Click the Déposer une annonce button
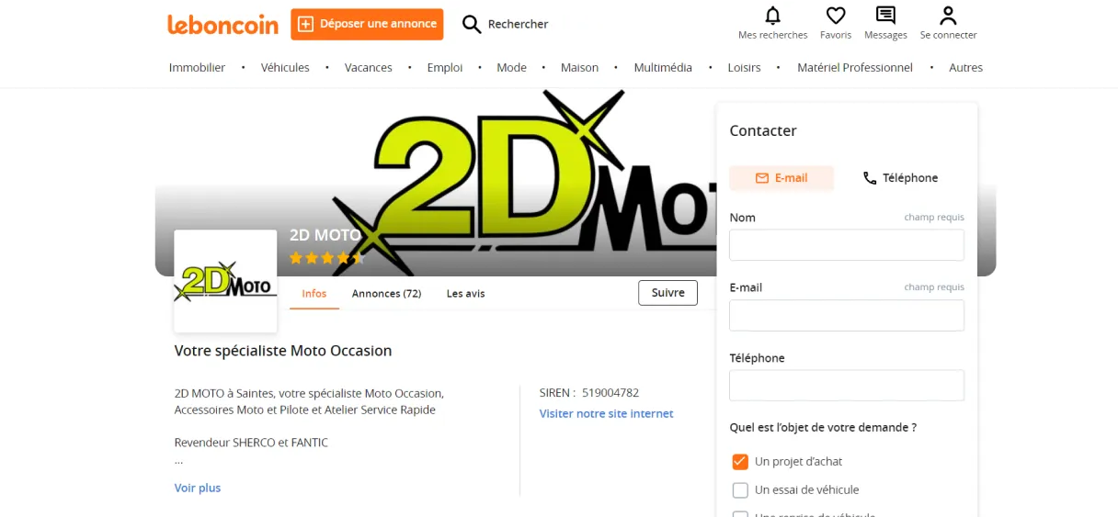Image resolution: width=1118 pixels, height=517 pixels. [367, 24]
